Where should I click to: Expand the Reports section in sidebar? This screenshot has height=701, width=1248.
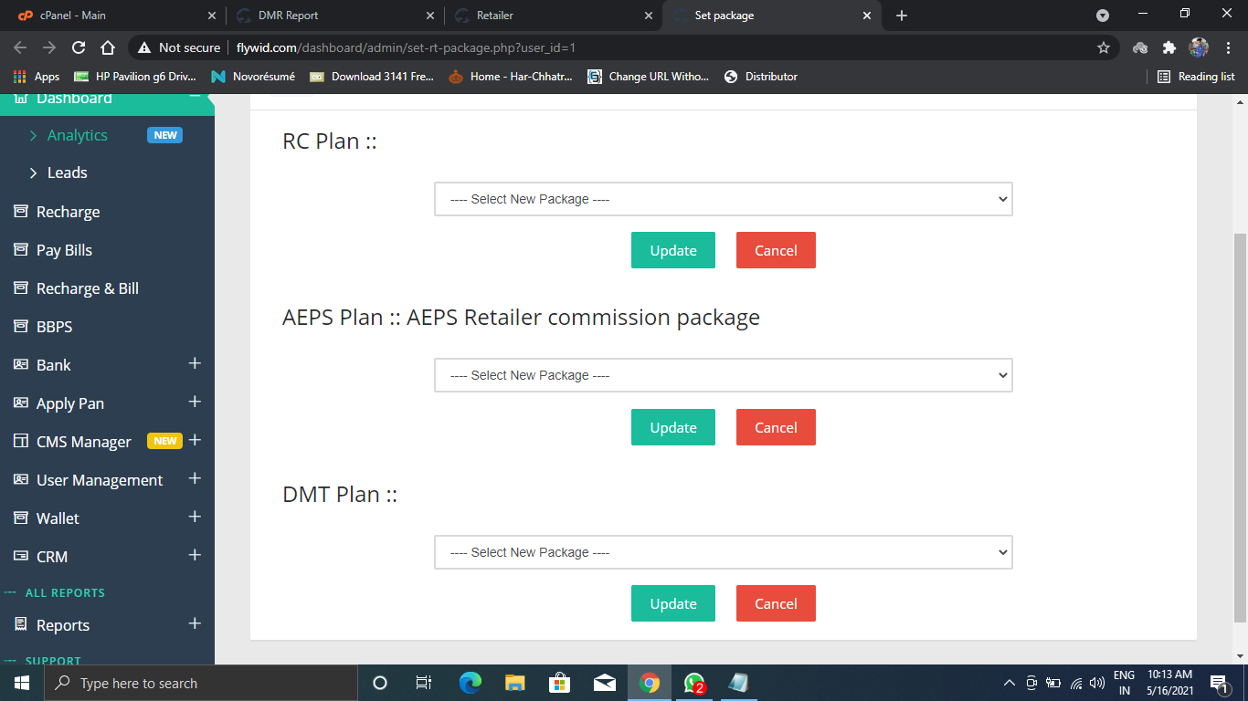tap(194, 624)
